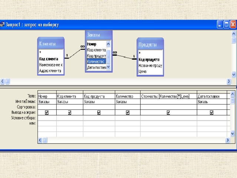Click down arrow of table pane vertical scrollbar
Screen dimensions: 237x178
pos(234,75)
